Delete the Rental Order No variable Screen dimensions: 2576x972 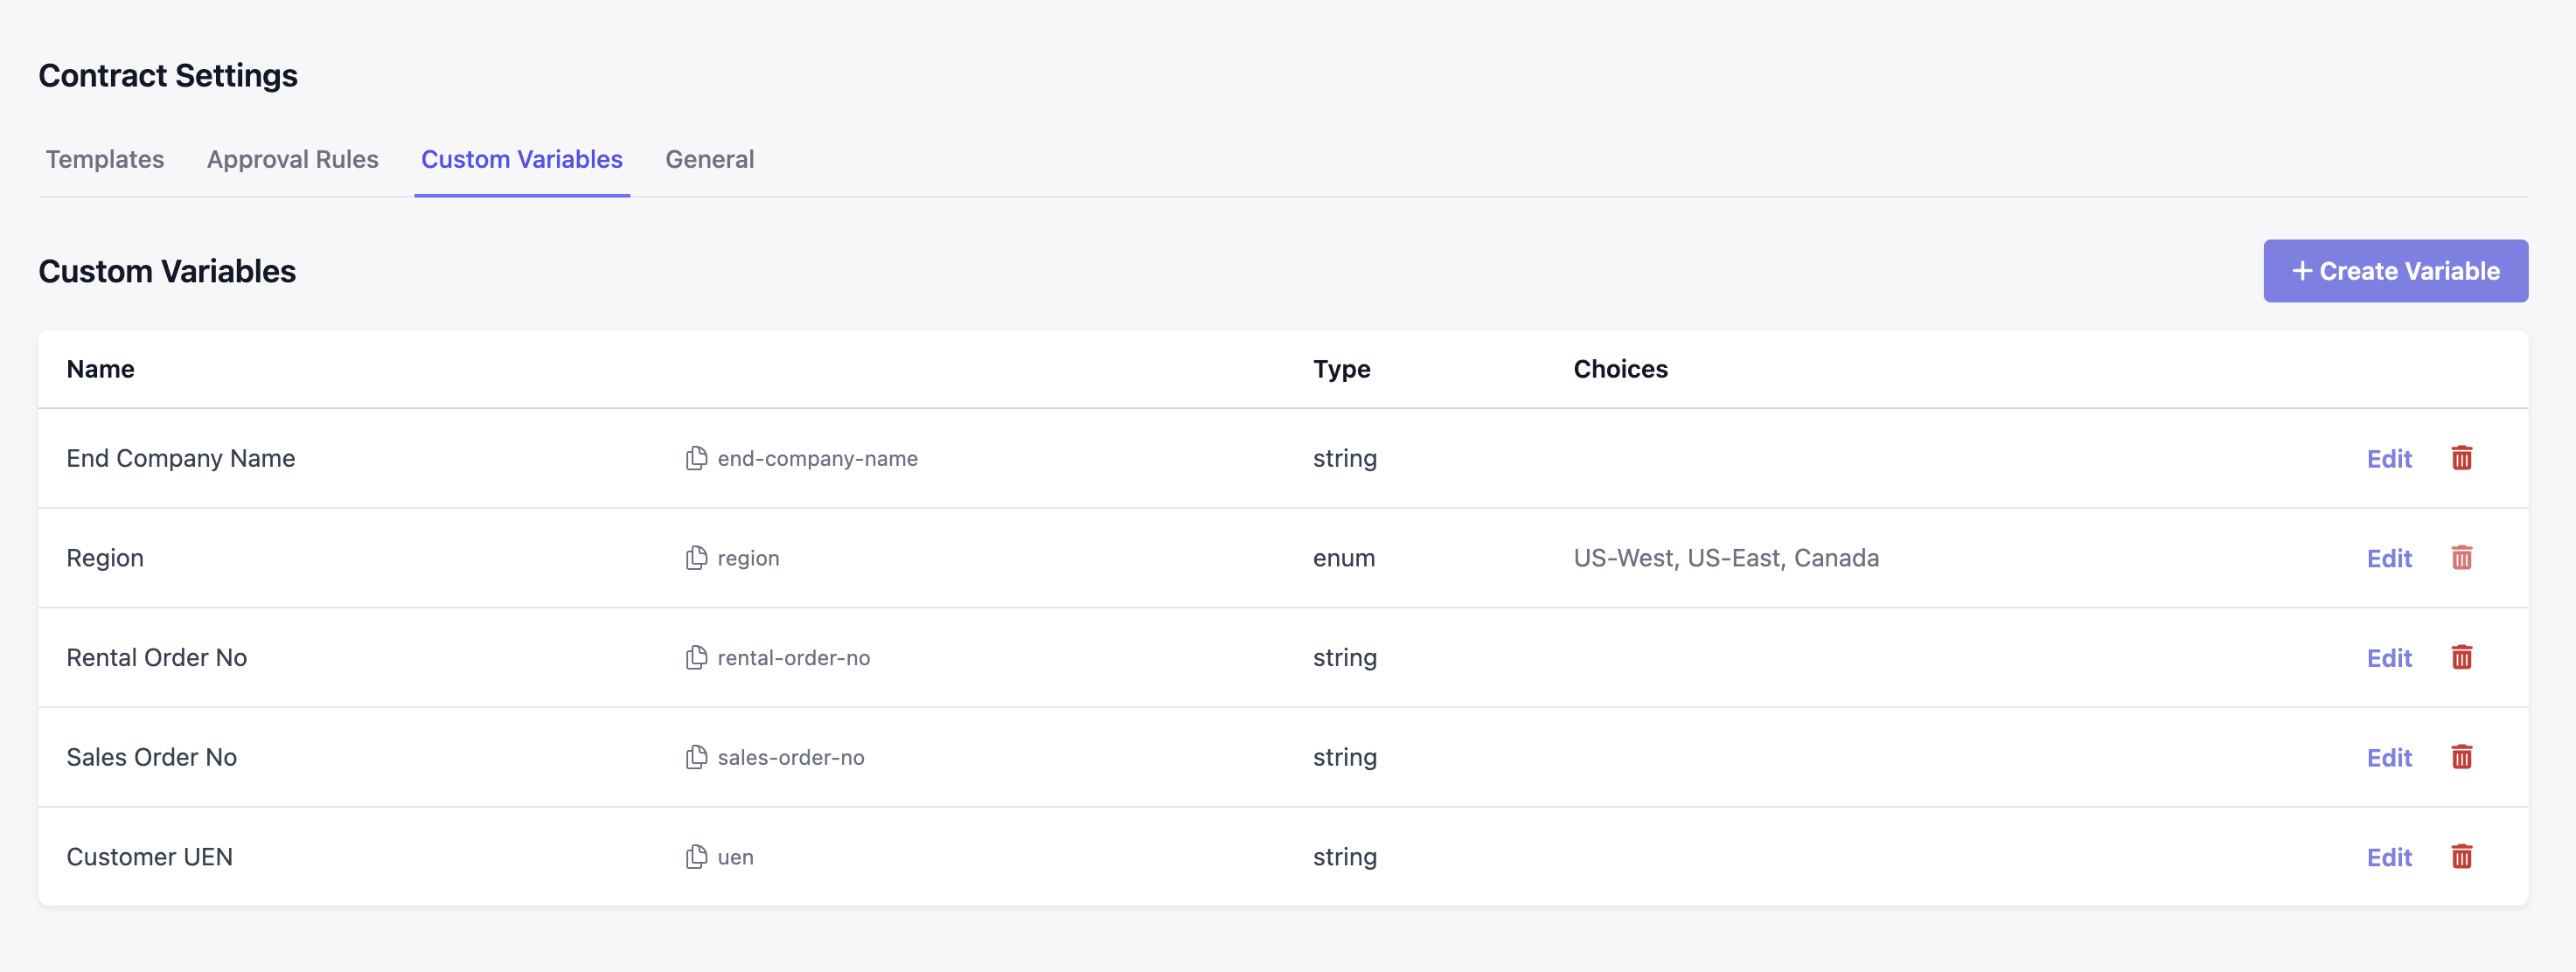2461,658
